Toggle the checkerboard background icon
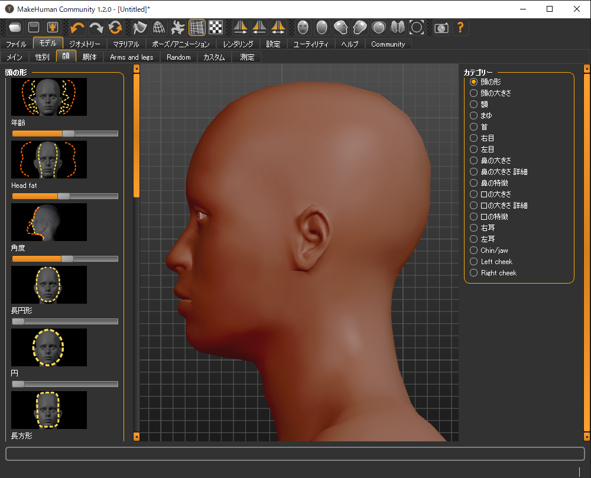Image resolution: width=591 pixels, height=478 pixels. point(216,27)
